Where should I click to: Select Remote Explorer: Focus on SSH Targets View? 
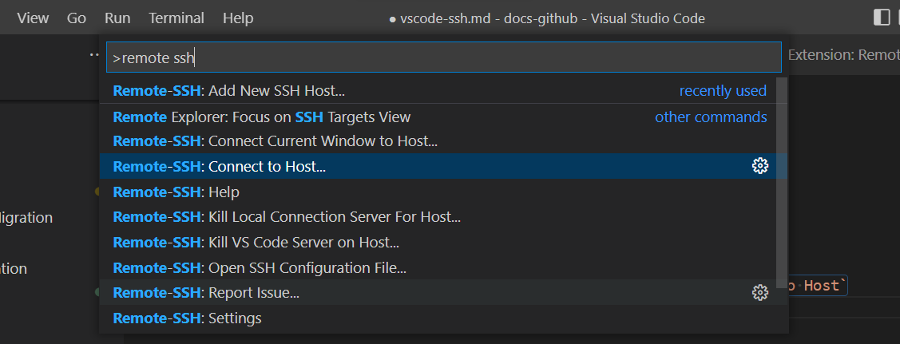pos(443,117)
